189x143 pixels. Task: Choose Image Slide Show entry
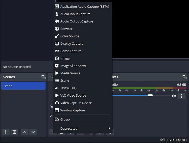tap(83, 66)
